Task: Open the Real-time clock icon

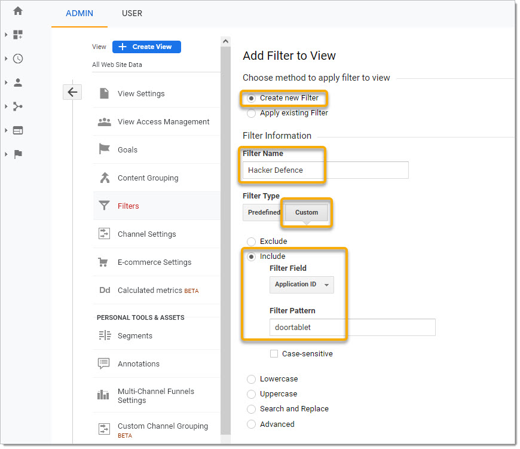Action: (x=18, y=59)
